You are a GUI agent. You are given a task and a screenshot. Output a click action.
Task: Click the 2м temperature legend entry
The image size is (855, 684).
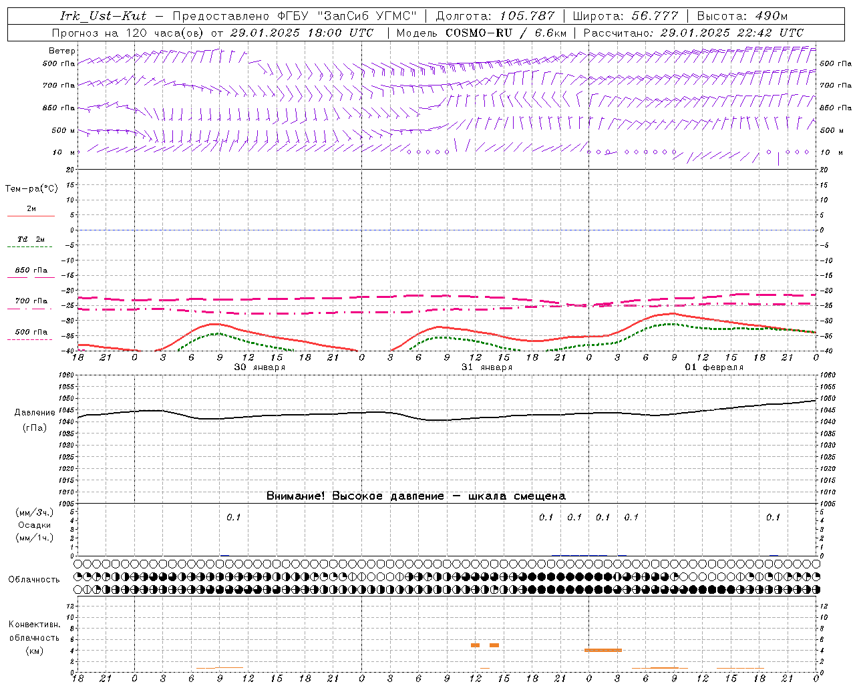pos(31,208)
